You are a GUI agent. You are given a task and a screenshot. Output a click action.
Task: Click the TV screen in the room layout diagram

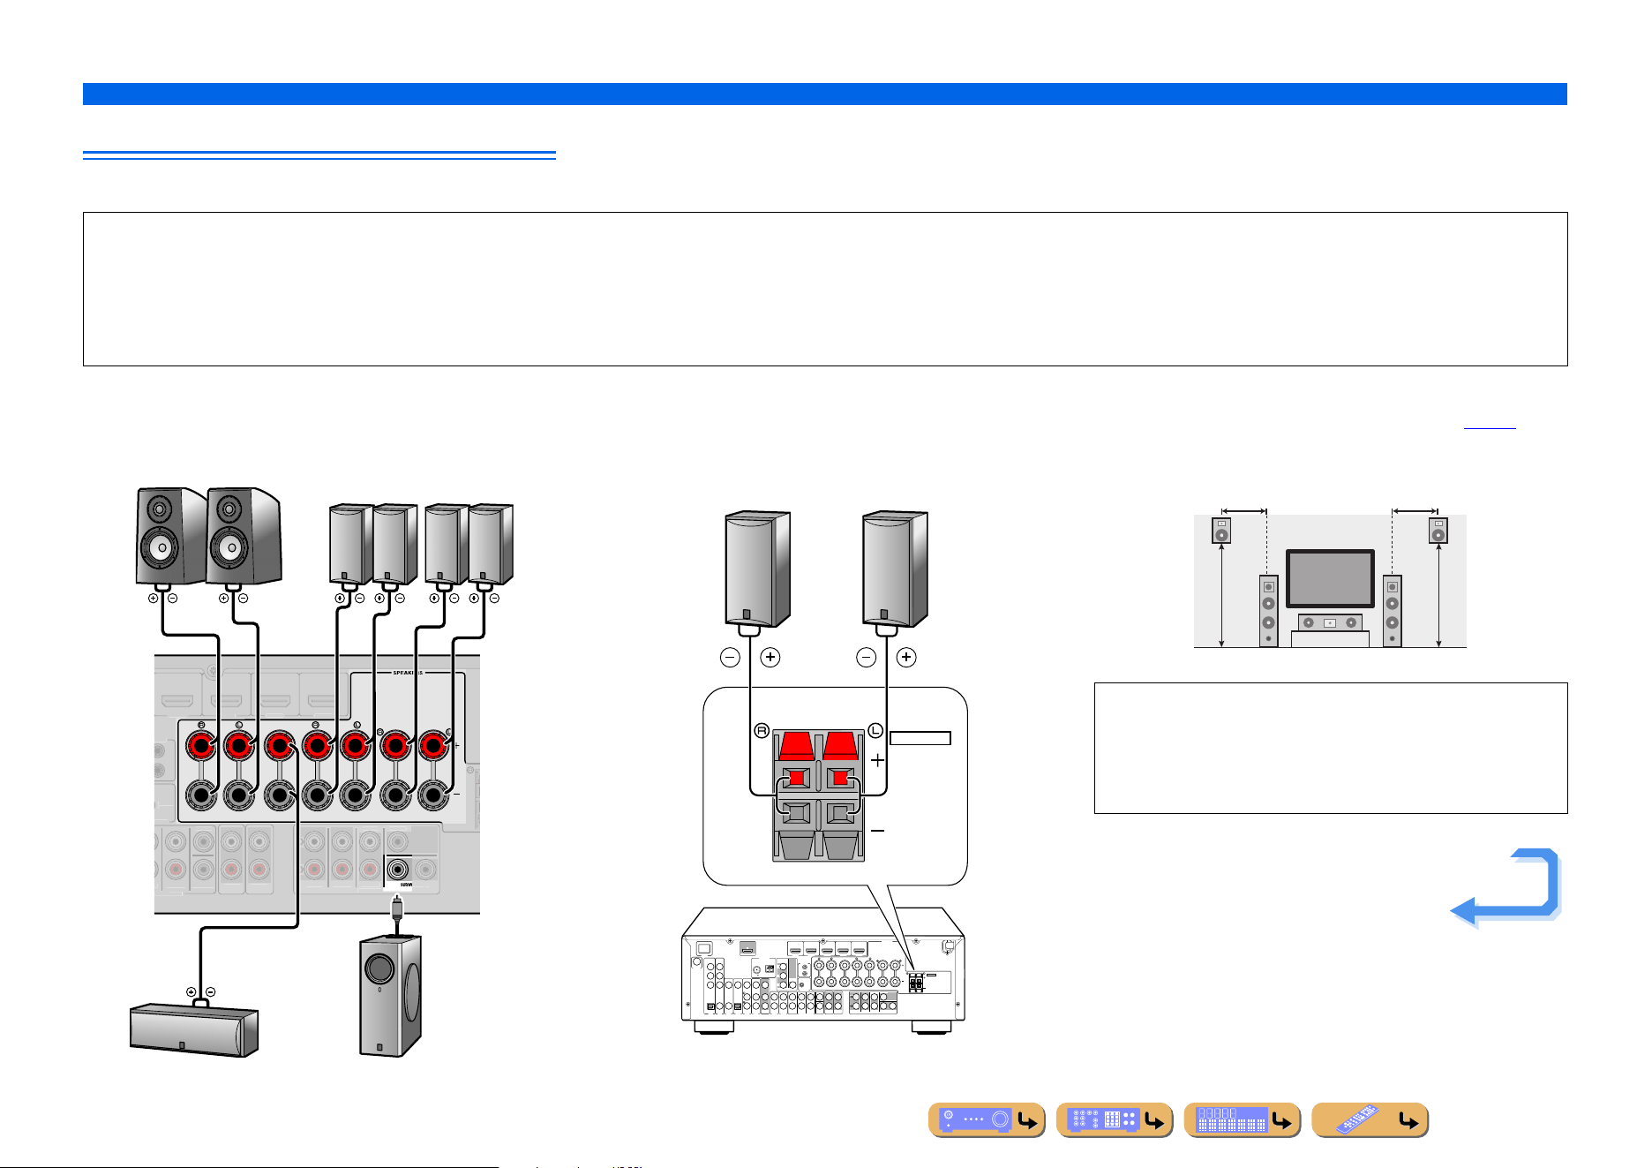(x=1330, y=578)
